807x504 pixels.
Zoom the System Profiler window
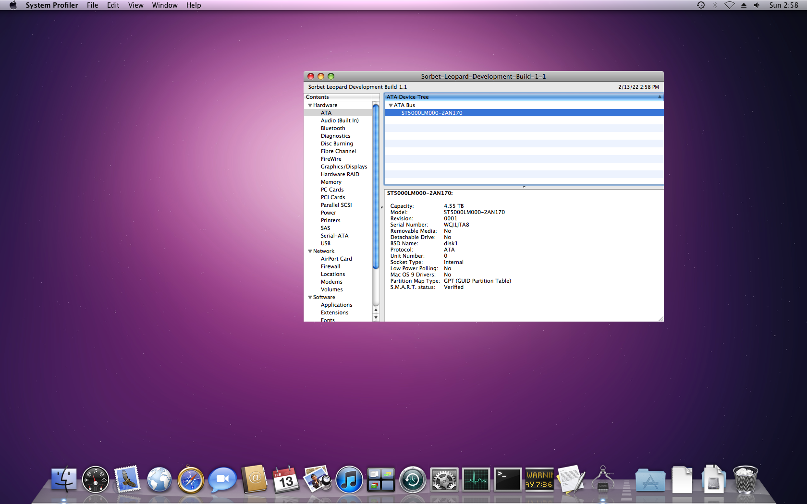tap(330, 76)
